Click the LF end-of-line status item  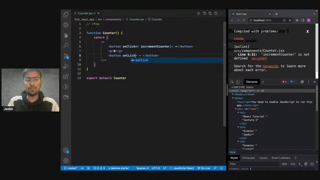point(164,168)
